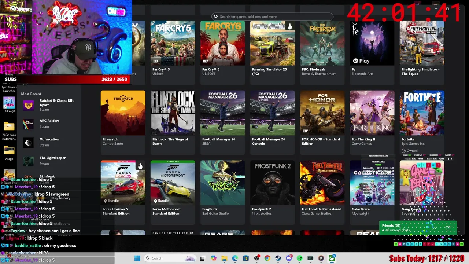The width and height of the screenshot is (469, 264).
Task: Open FOR HONOR - Standard Edition tile
Action: tap(322, 122)
